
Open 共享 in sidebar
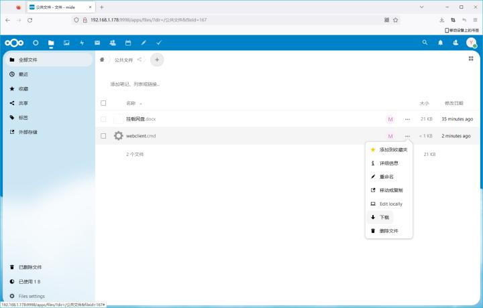click(49, 103)
